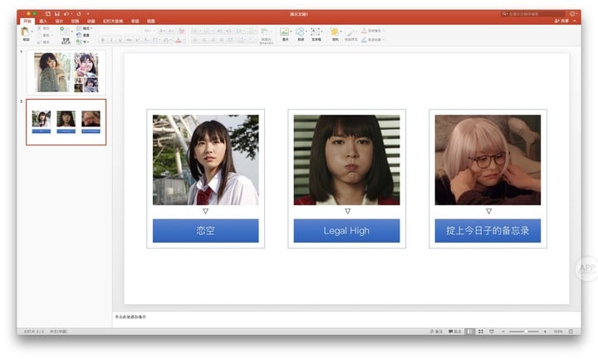This screenshot has height=359, width=598.
Task: Open the slide Layout dropdown
Action: 84,28
